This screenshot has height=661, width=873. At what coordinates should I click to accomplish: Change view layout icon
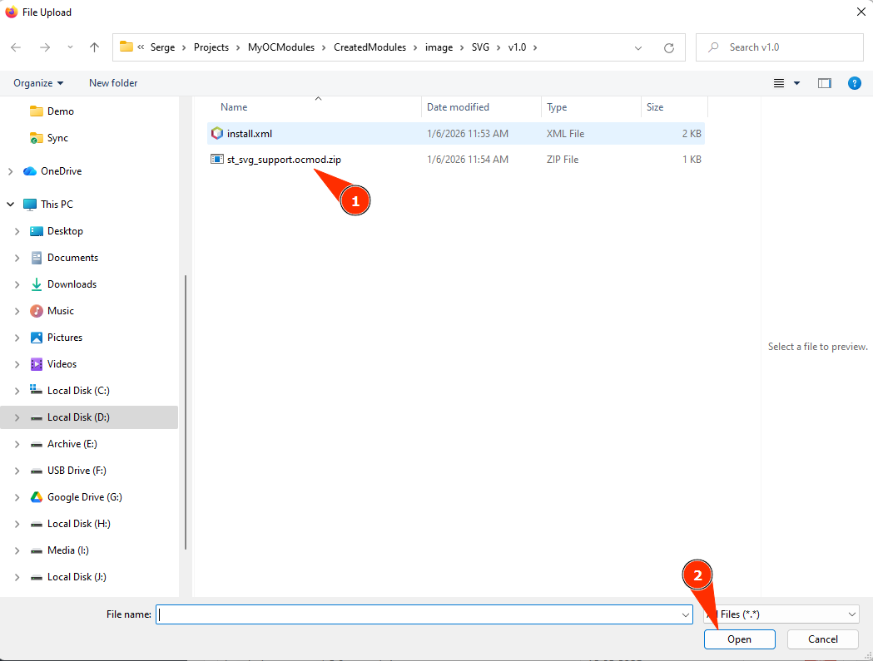779,83
